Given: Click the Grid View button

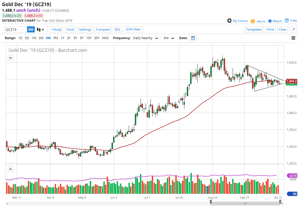Looking at the screenshot, I should point(133,29).
